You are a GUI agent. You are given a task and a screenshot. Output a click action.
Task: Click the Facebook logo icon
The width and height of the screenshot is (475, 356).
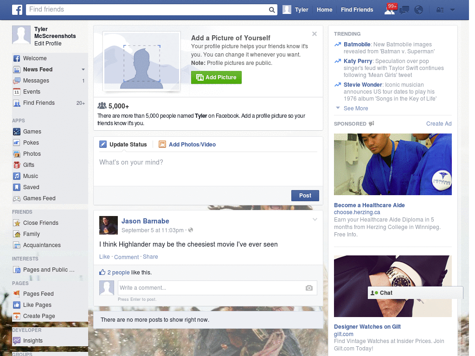click(x=17, y=10)
